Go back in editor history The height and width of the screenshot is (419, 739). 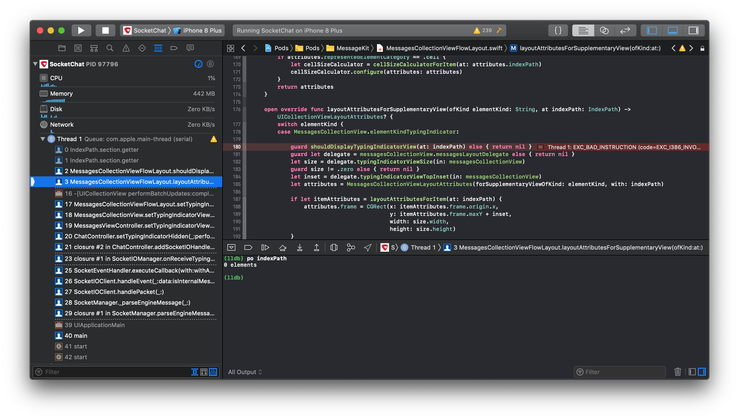[x=243, y=48]
